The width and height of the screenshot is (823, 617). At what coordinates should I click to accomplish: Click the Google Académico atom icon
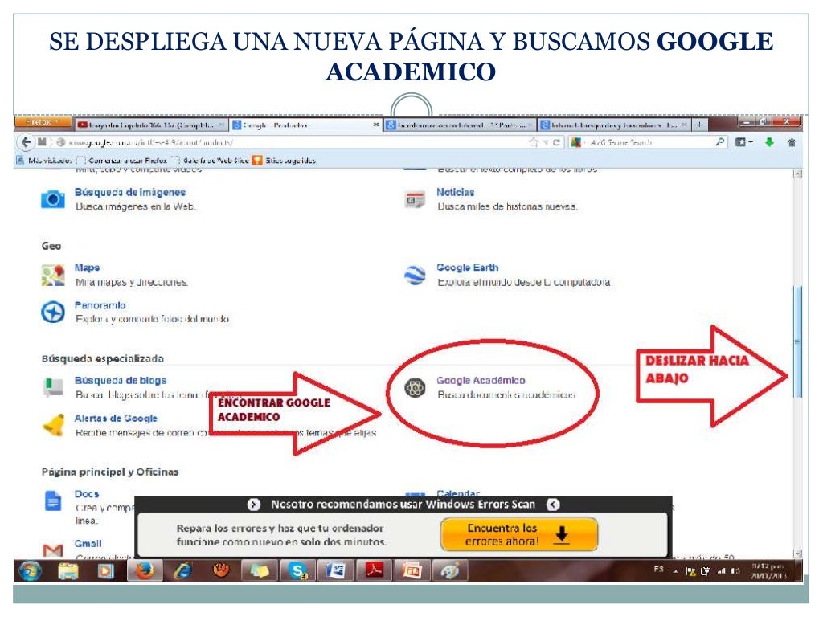click(415, 388)
